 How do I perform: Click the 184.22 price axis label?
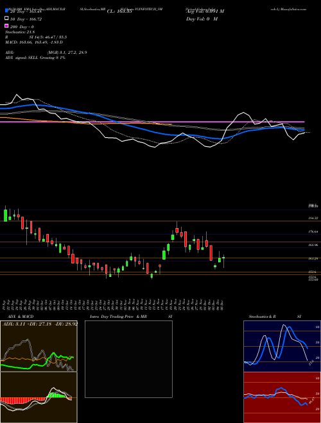pyautogui.click(x=313, y=218)
